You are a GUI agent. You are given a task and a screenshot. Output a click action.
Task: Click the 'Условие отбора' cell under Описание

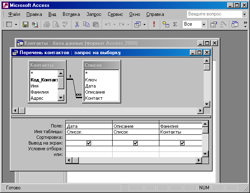(x=136, y=149)
